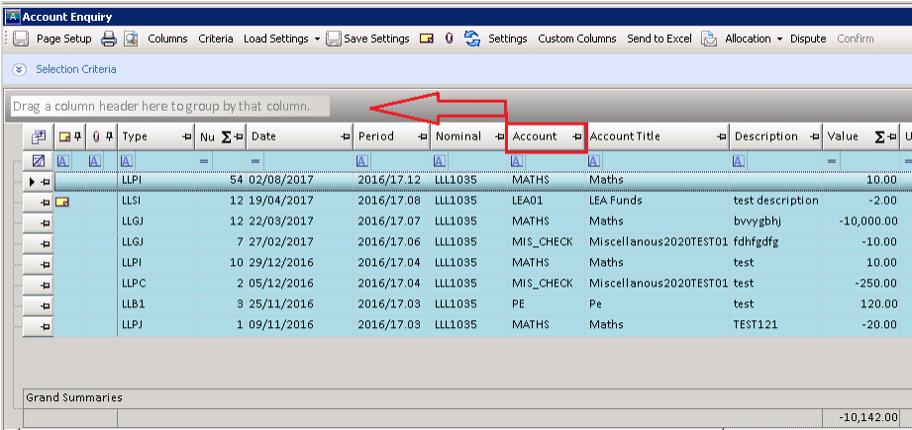The width and height of the screenshot is (912, 430).
Task: Click the Account Enquiry window title icon
Action: [x=12, y=17]
